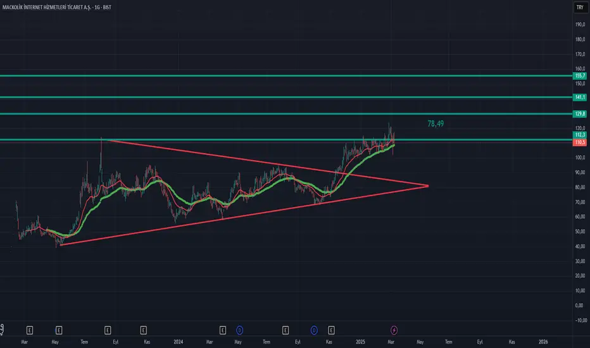The image size is (590, 348).
Task: Click the 50,00 price axis value
Action: tap(580, 232)
